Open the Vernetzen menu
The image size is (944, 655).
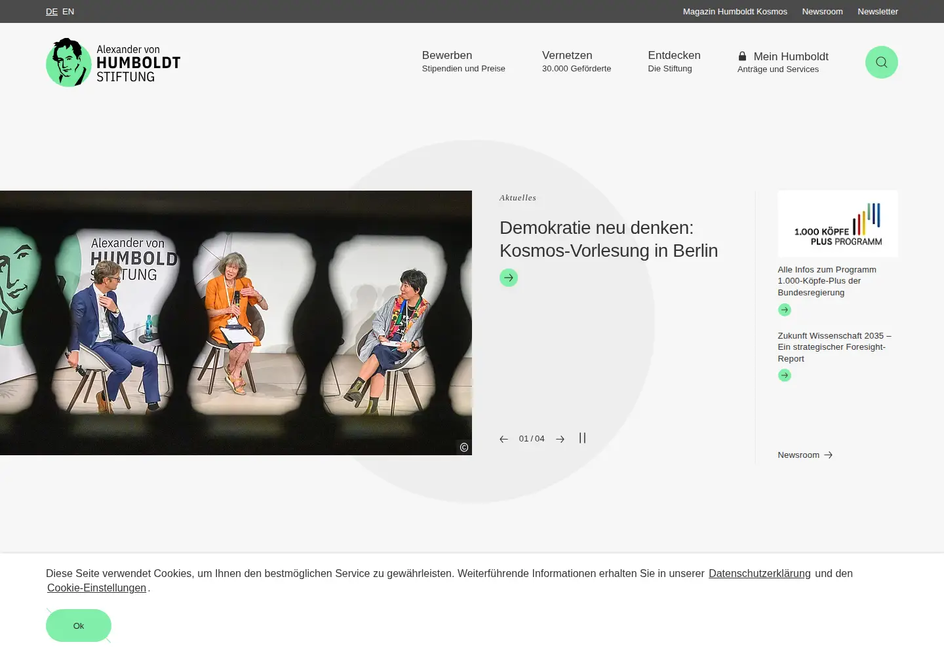(576, 62)
